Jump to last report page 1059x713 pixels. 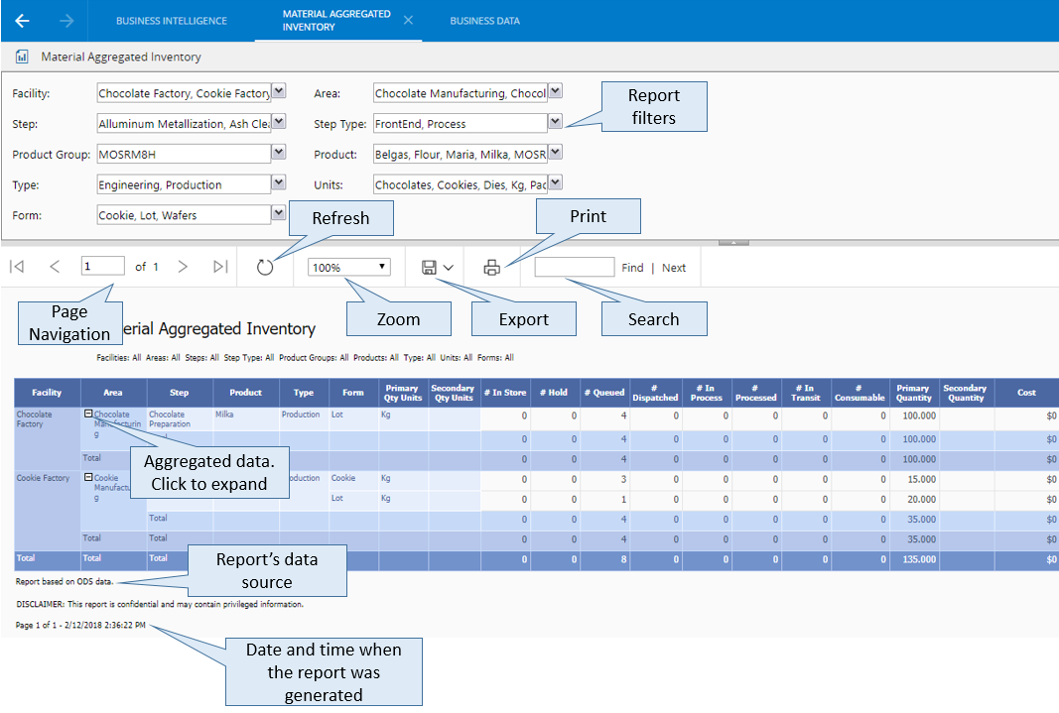(220, 267)
